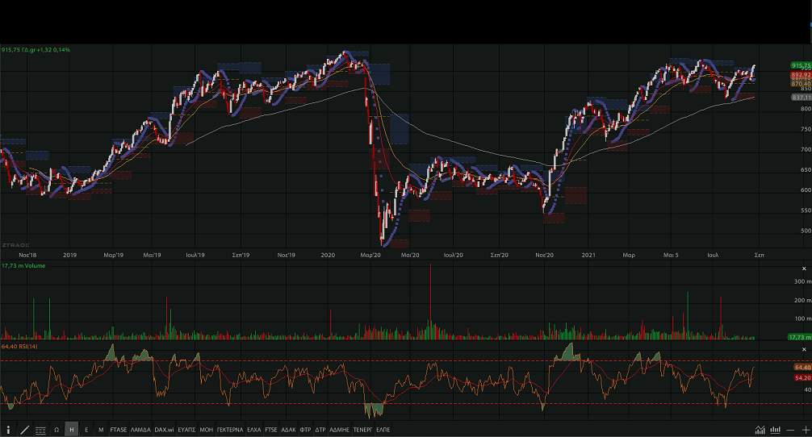Select the line drawing tool

point(24,431)
